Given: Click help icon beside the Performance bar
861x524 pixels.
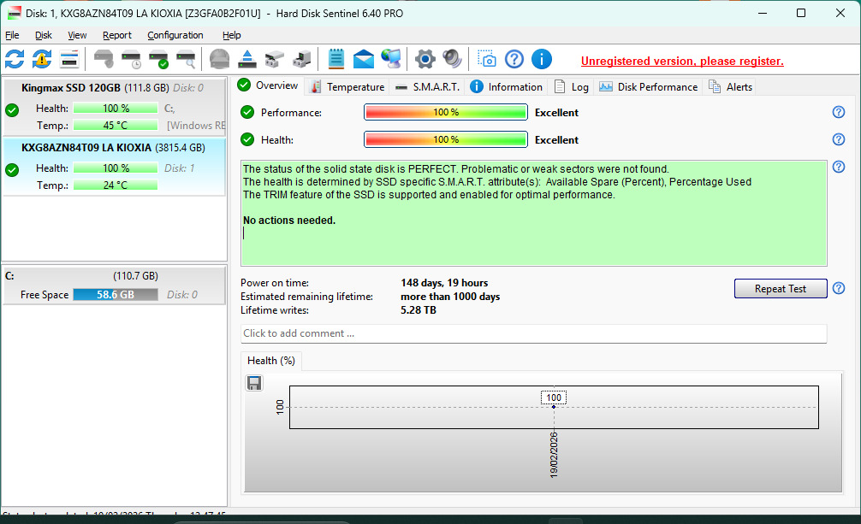Looking at the screenshot, I should [839, 112].
